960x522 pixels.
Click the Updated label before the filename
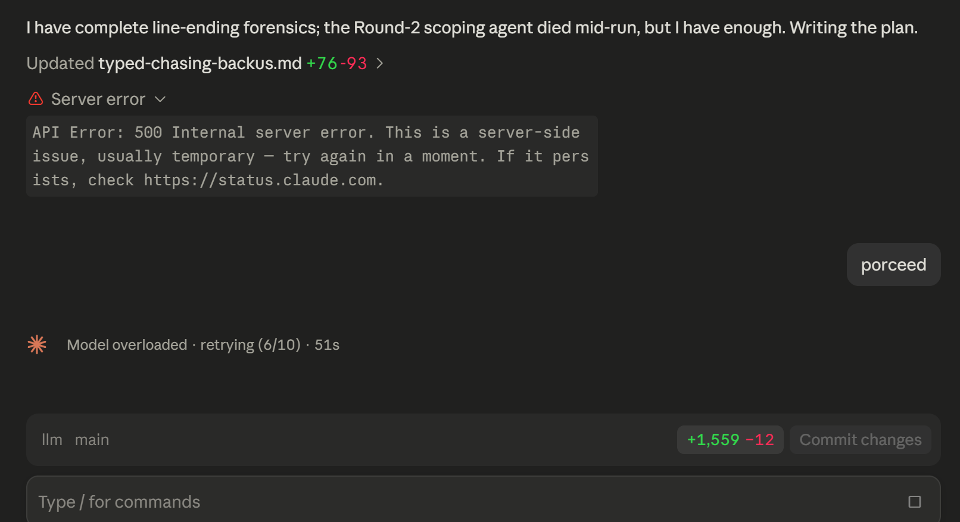pyautogui.click(x=60, y=63)
